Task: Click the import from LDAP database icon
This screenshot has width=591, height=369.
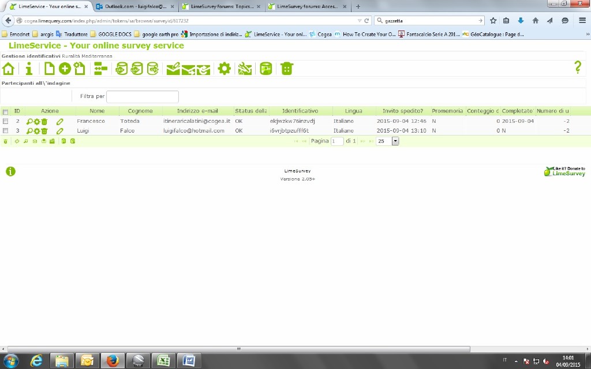Action: (x=137, y=69)
